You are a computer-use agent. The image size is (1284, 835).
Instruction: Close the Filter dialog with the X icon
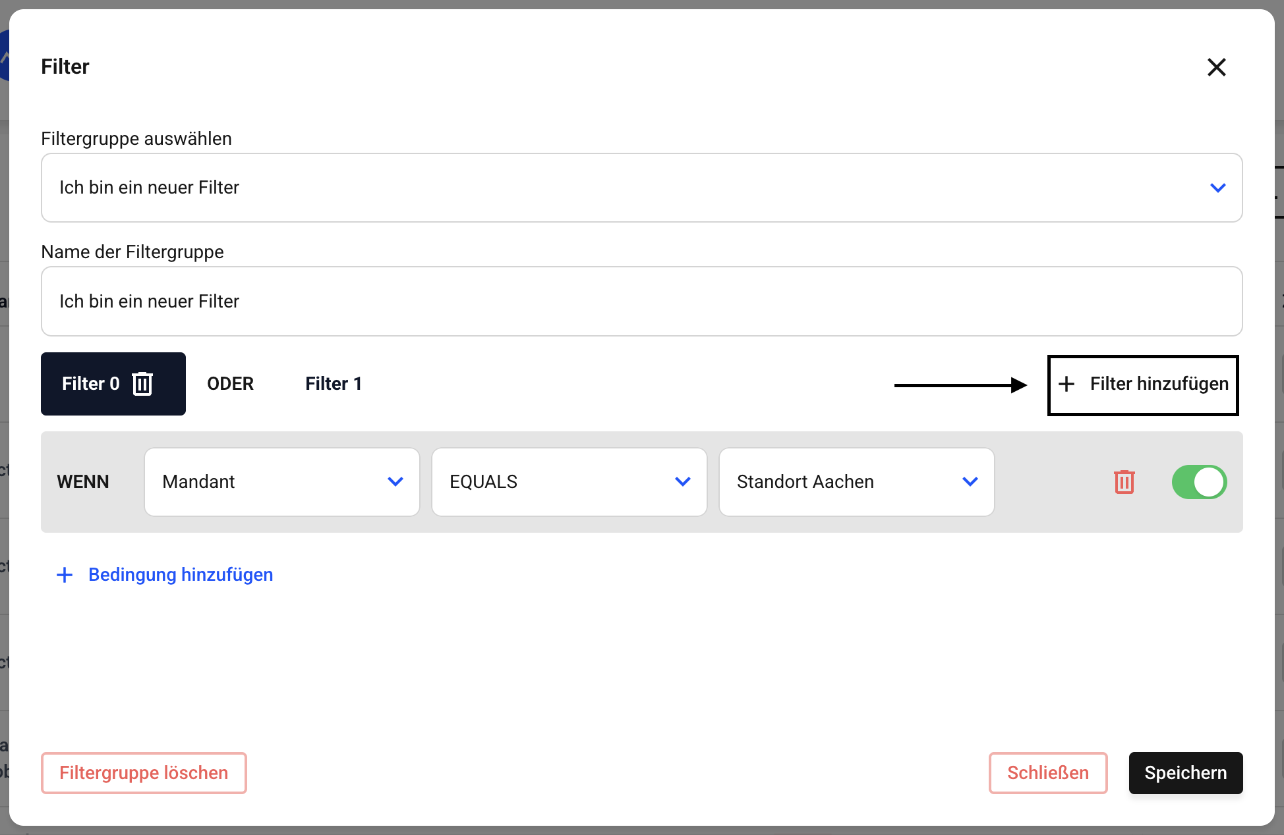1216,67
